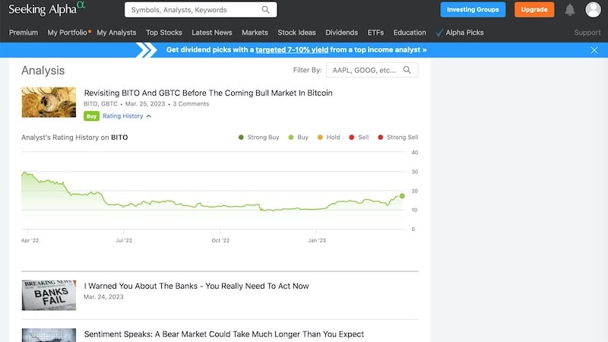This screenshot has height=342, width=608.
Task: Open My Analysts menu
Action: (116, 33)
